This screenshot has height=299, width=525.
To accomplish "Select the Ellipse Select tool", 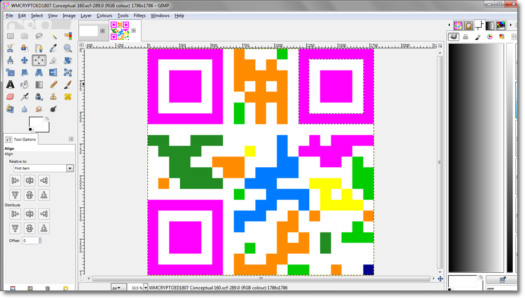I will [24, 36].
